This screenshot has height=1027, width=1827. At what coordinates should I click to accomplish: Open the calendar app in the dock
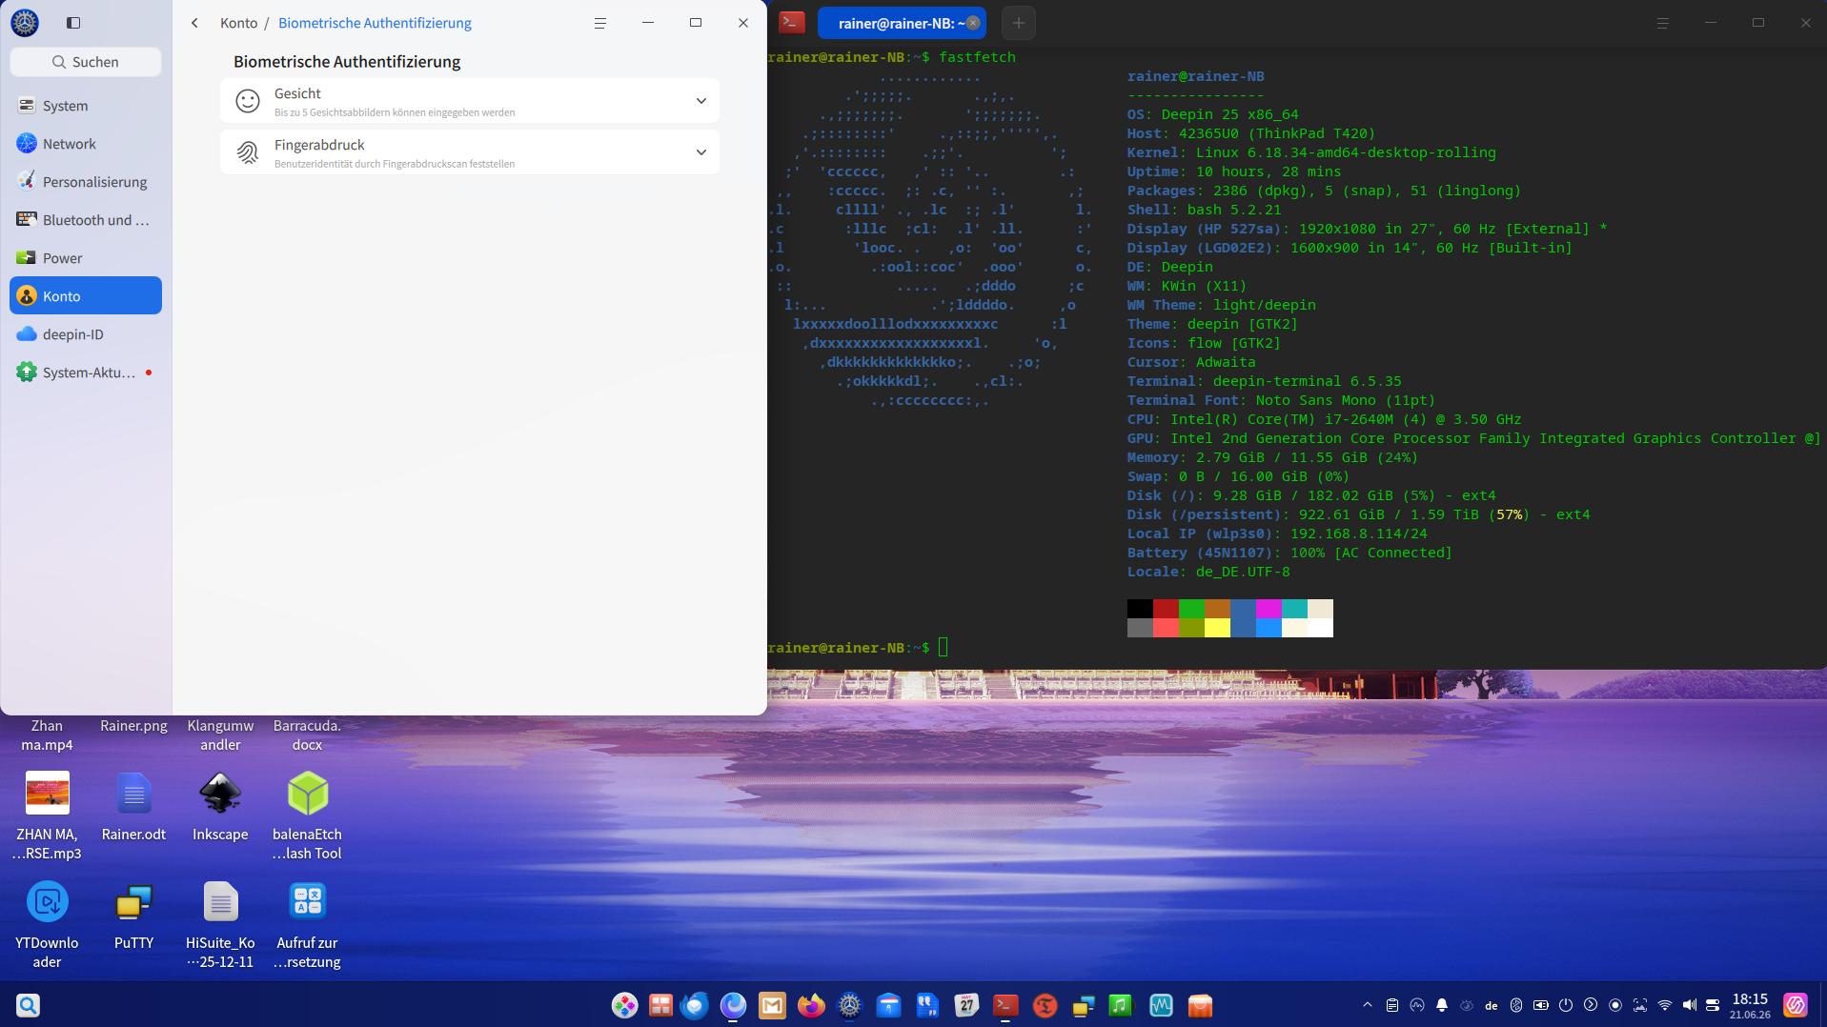coord(966,1005)
